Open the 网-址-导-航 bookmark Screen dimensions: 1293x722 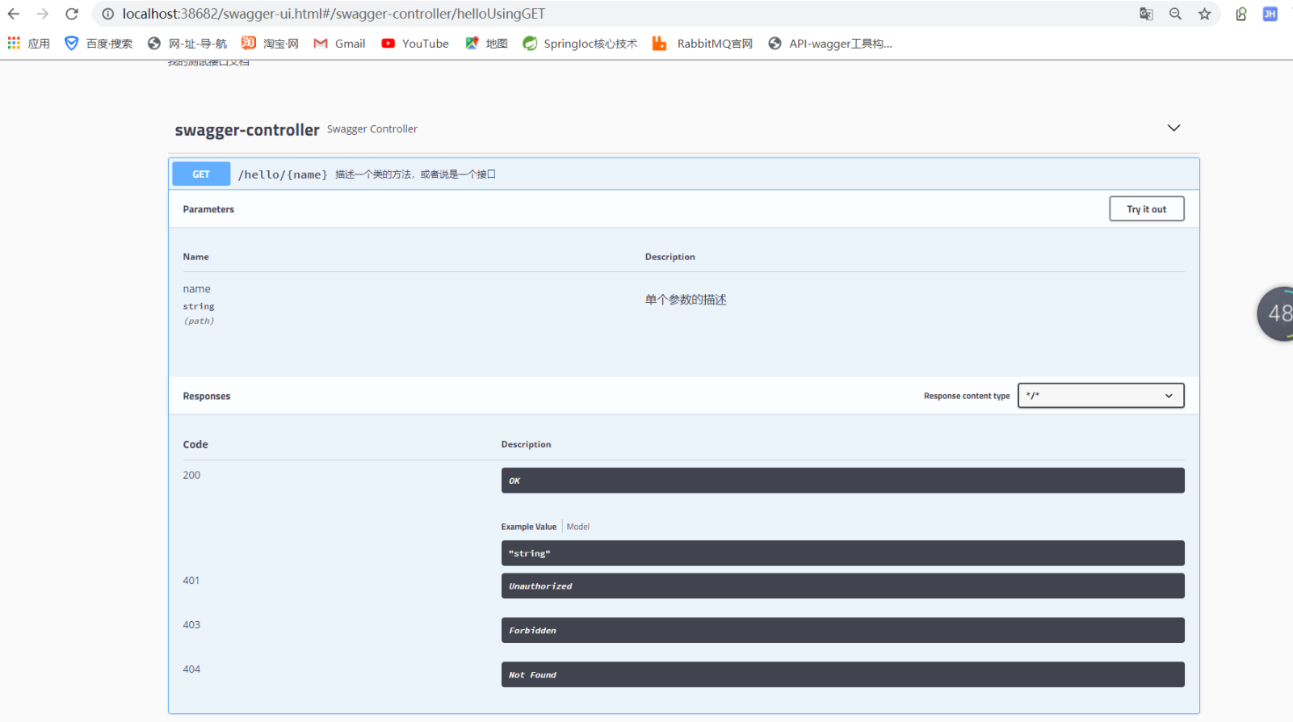click(x=187, y=44)
